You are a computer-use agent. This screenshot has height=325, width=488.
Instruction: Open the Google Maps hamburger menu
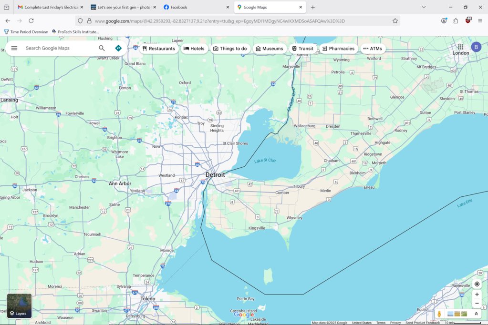(x=14, y=48)
